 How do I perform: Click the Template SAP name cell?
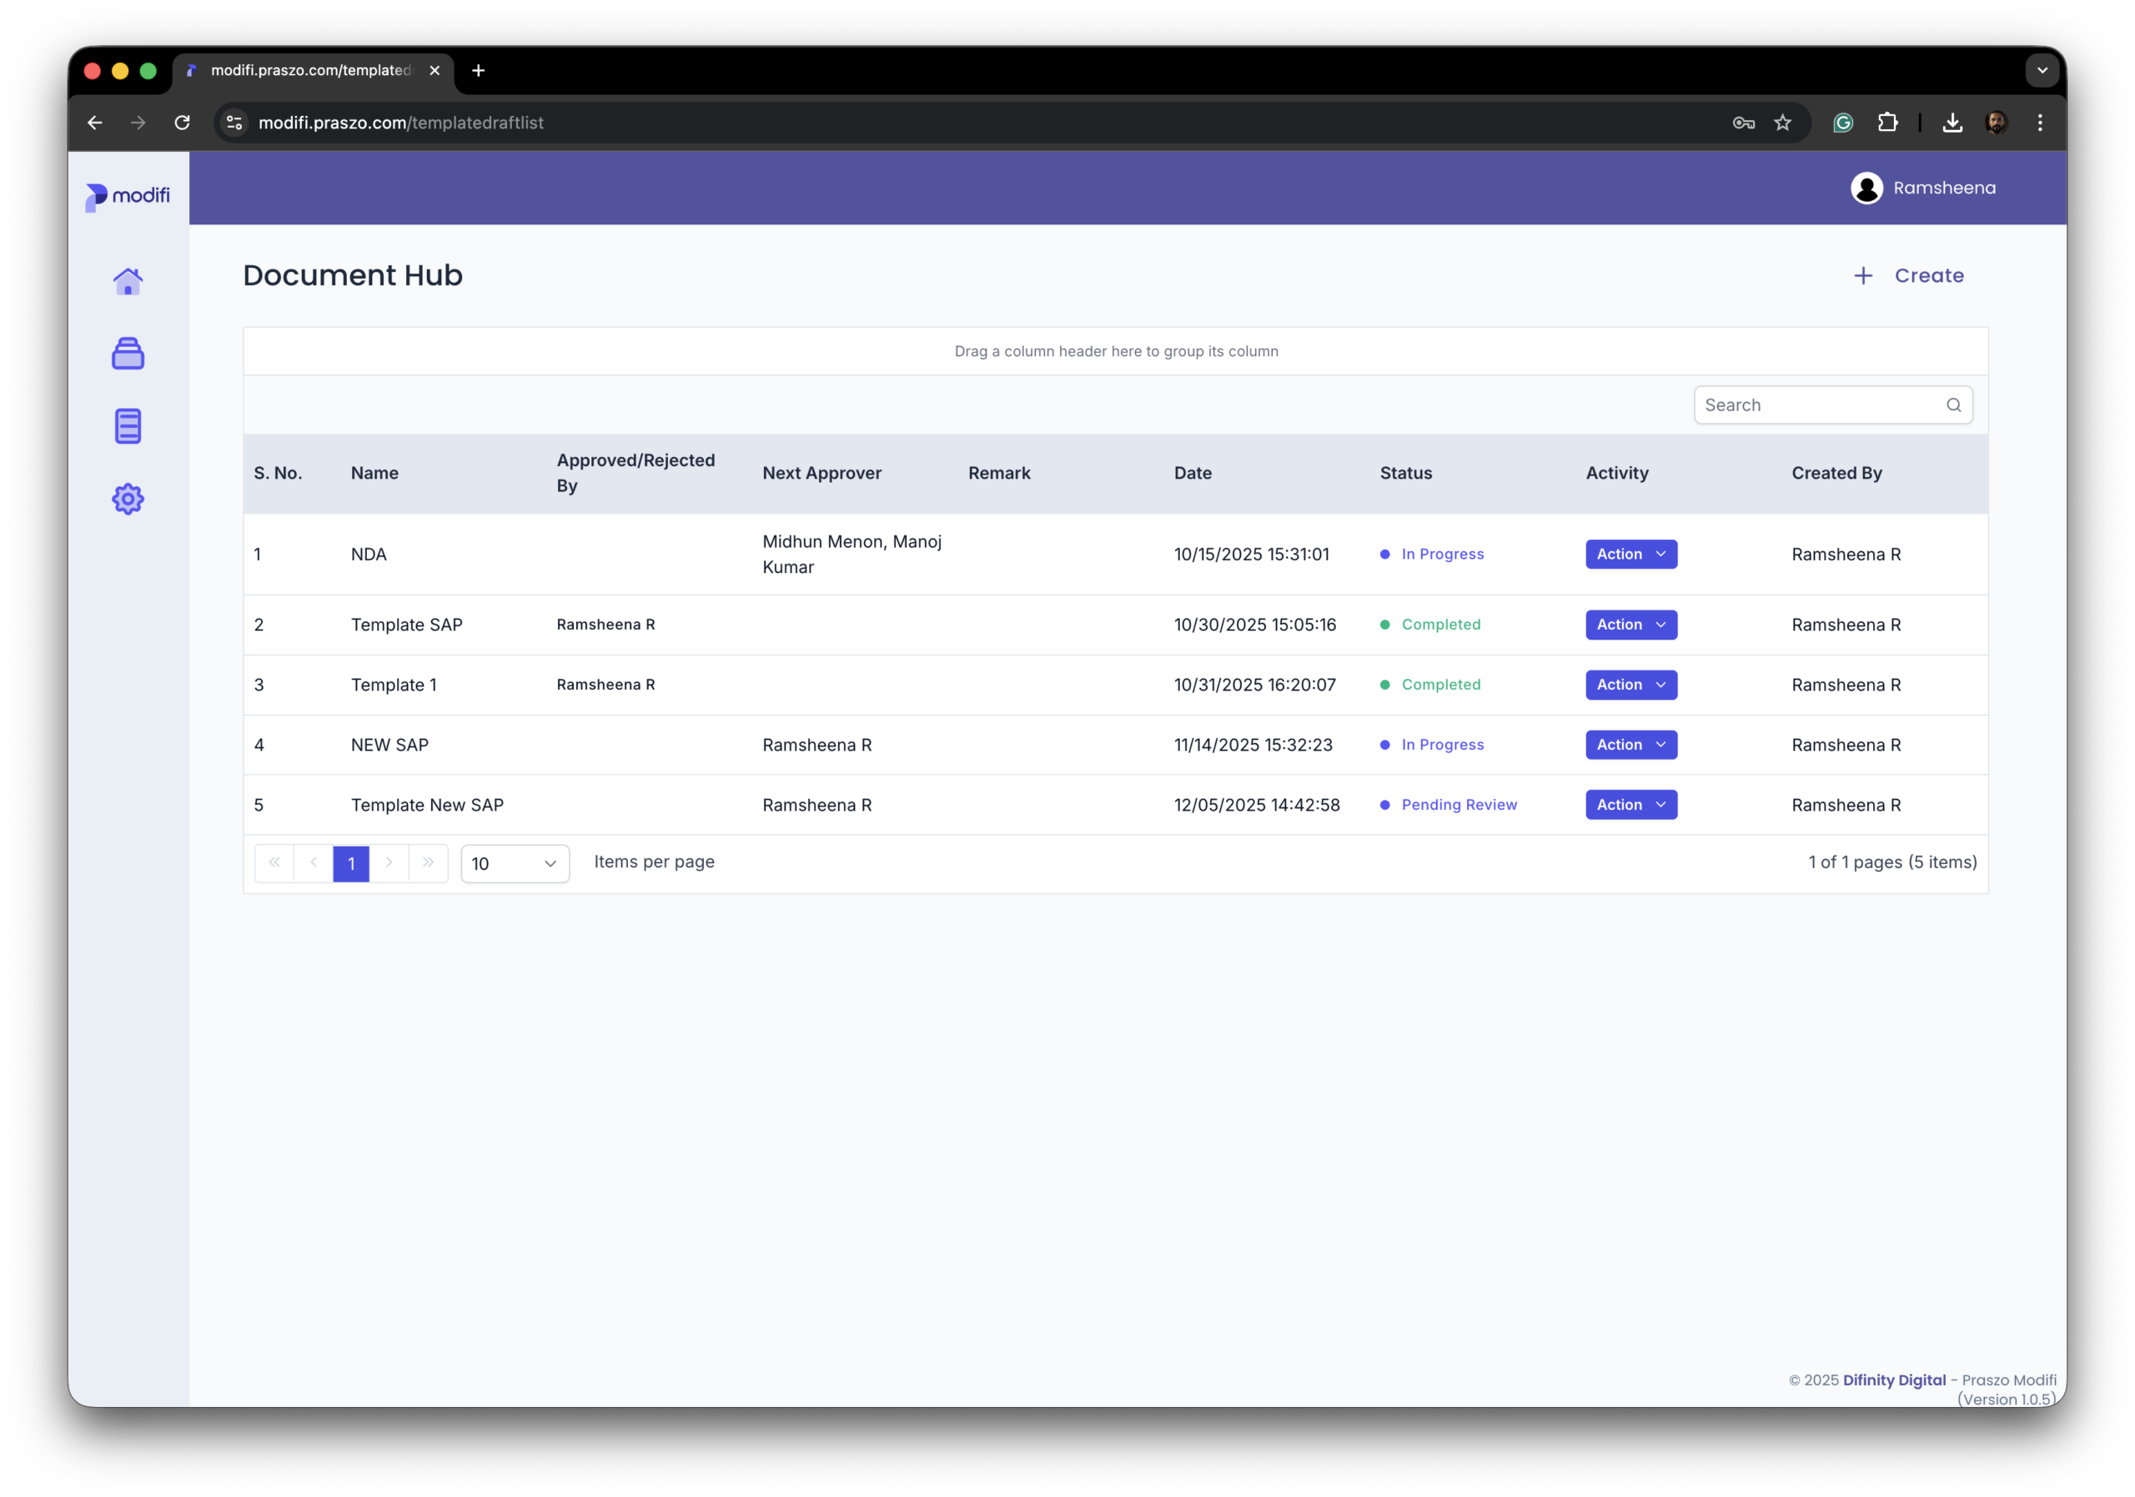pyautogui.click(x=406, y=625)
